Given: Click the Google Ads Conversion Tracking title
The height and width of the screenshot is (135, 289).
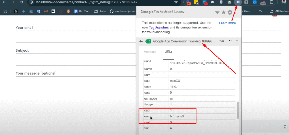Looking at the screenshot, I should (184, 41).
